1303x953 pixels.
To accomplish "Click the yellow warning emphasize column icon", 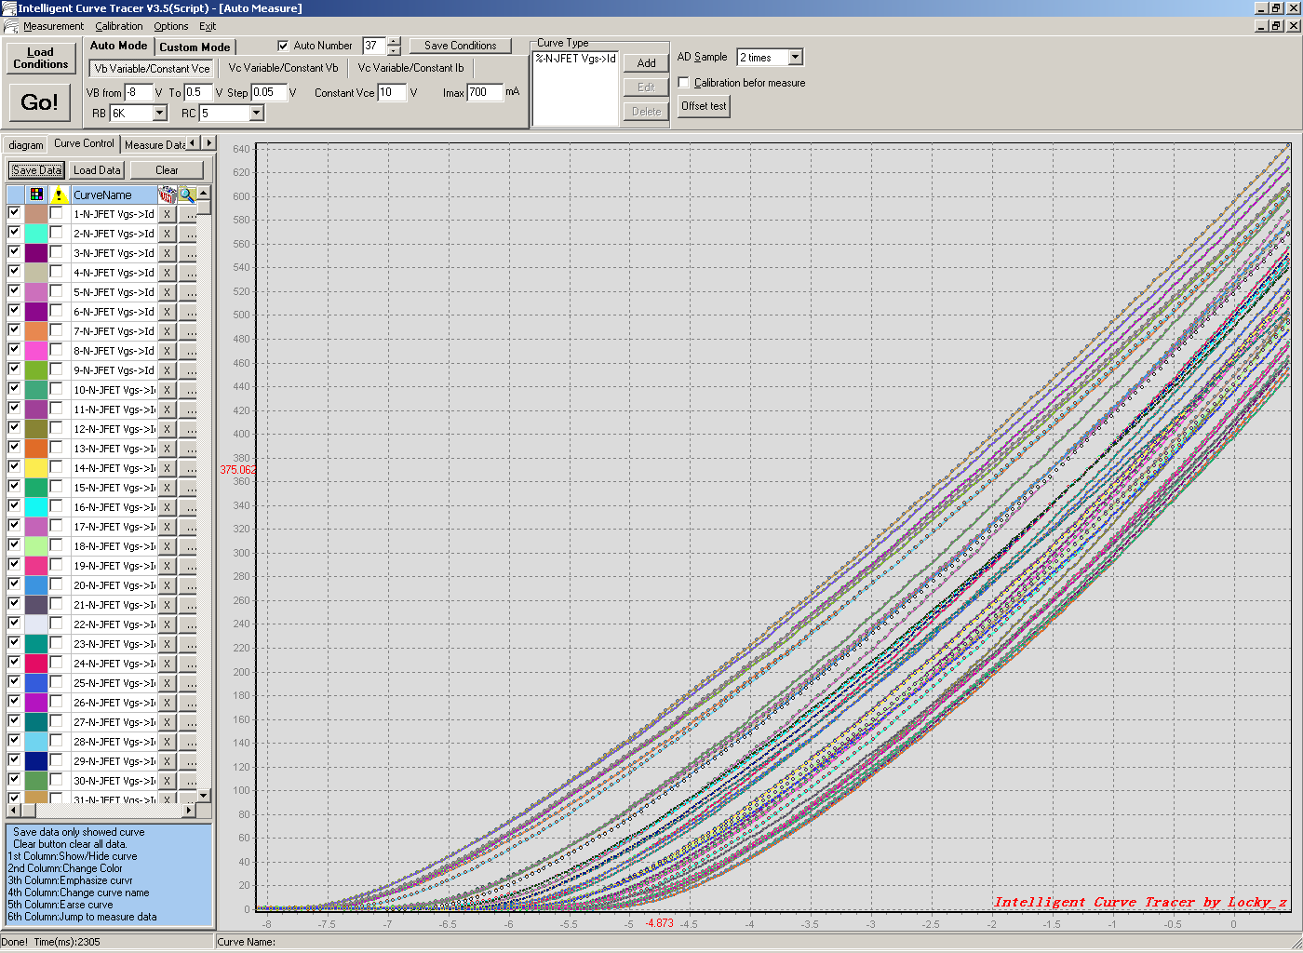I will coord(59,195).
